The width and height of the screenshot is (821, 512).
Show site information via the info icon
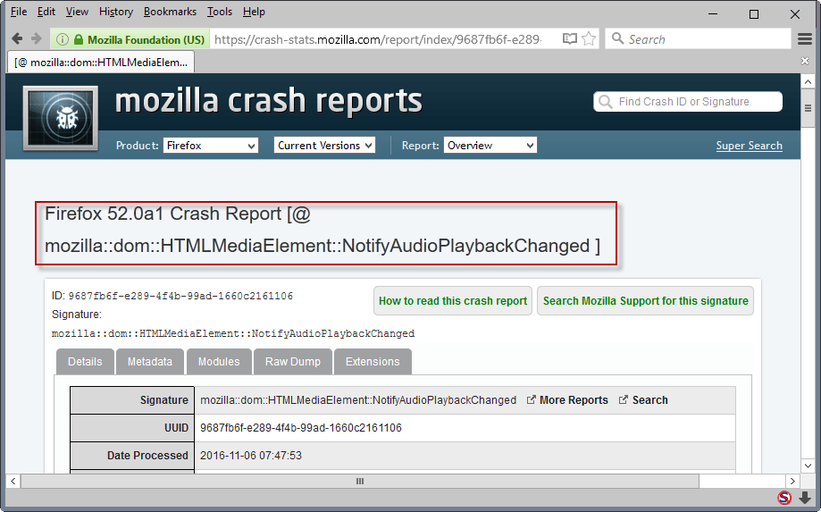(x=63, y=39)
